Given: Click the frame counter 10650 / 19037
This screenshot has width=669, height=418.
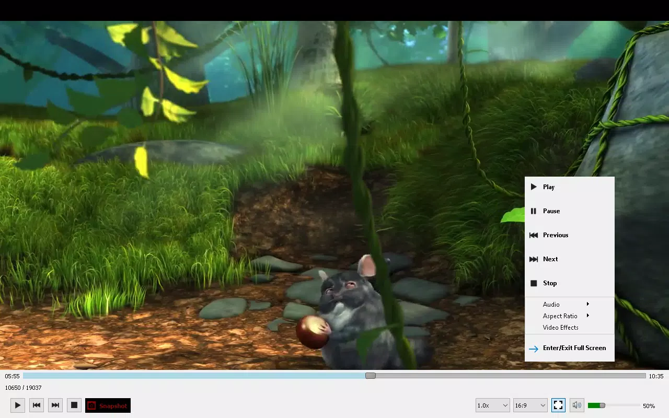Looking at the screenshot, I should coord(24,388).
